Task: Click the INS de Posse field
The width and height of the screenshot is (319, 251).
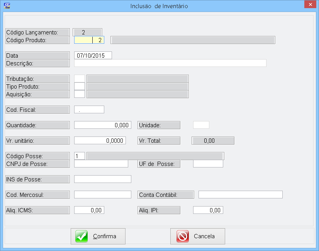Action: [x=102, y=179]
